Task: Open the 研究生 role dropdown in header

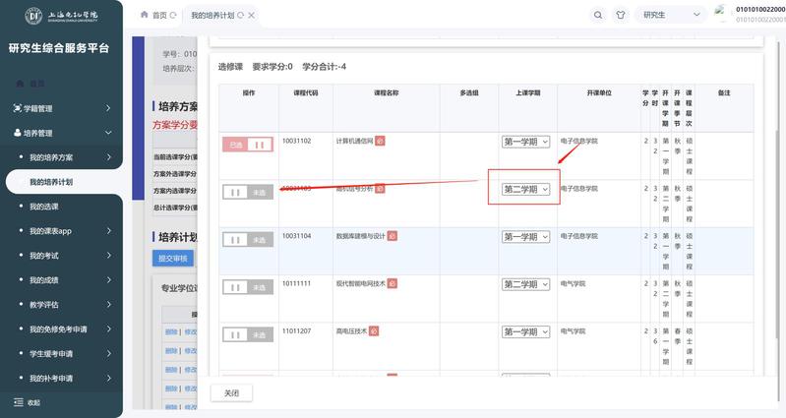Action: coord(671,15)
